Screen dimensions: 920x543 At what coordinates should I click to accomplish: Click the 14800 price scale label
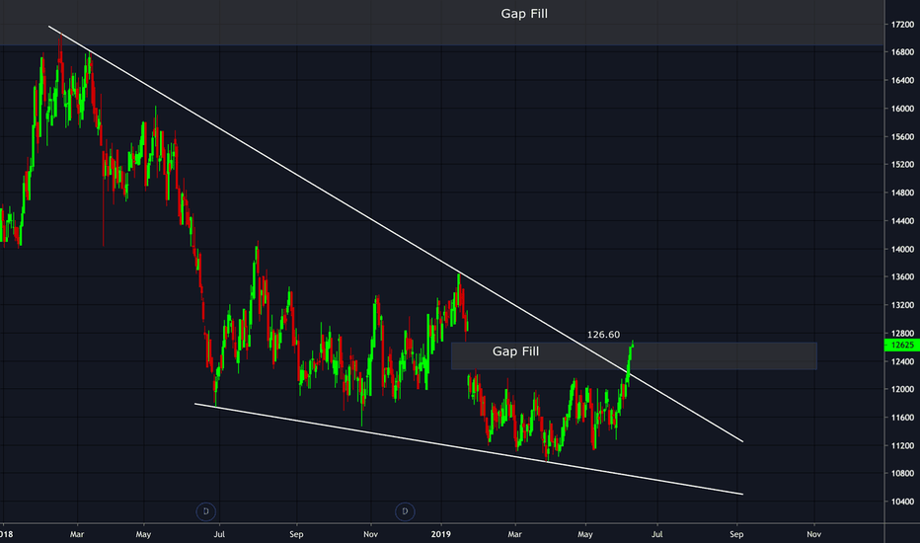(902, 193)
